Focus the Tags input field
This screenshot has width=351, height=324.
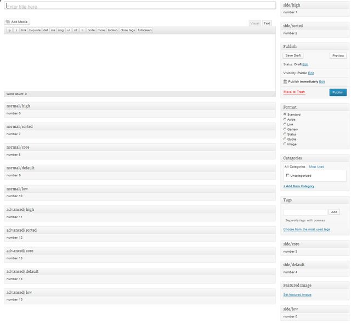305,212
